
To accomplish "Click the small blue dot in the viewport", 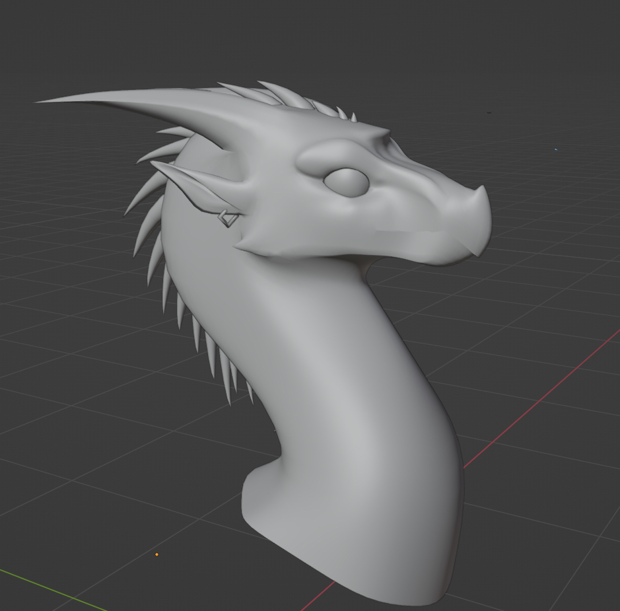I will click(x=555, y=149).
